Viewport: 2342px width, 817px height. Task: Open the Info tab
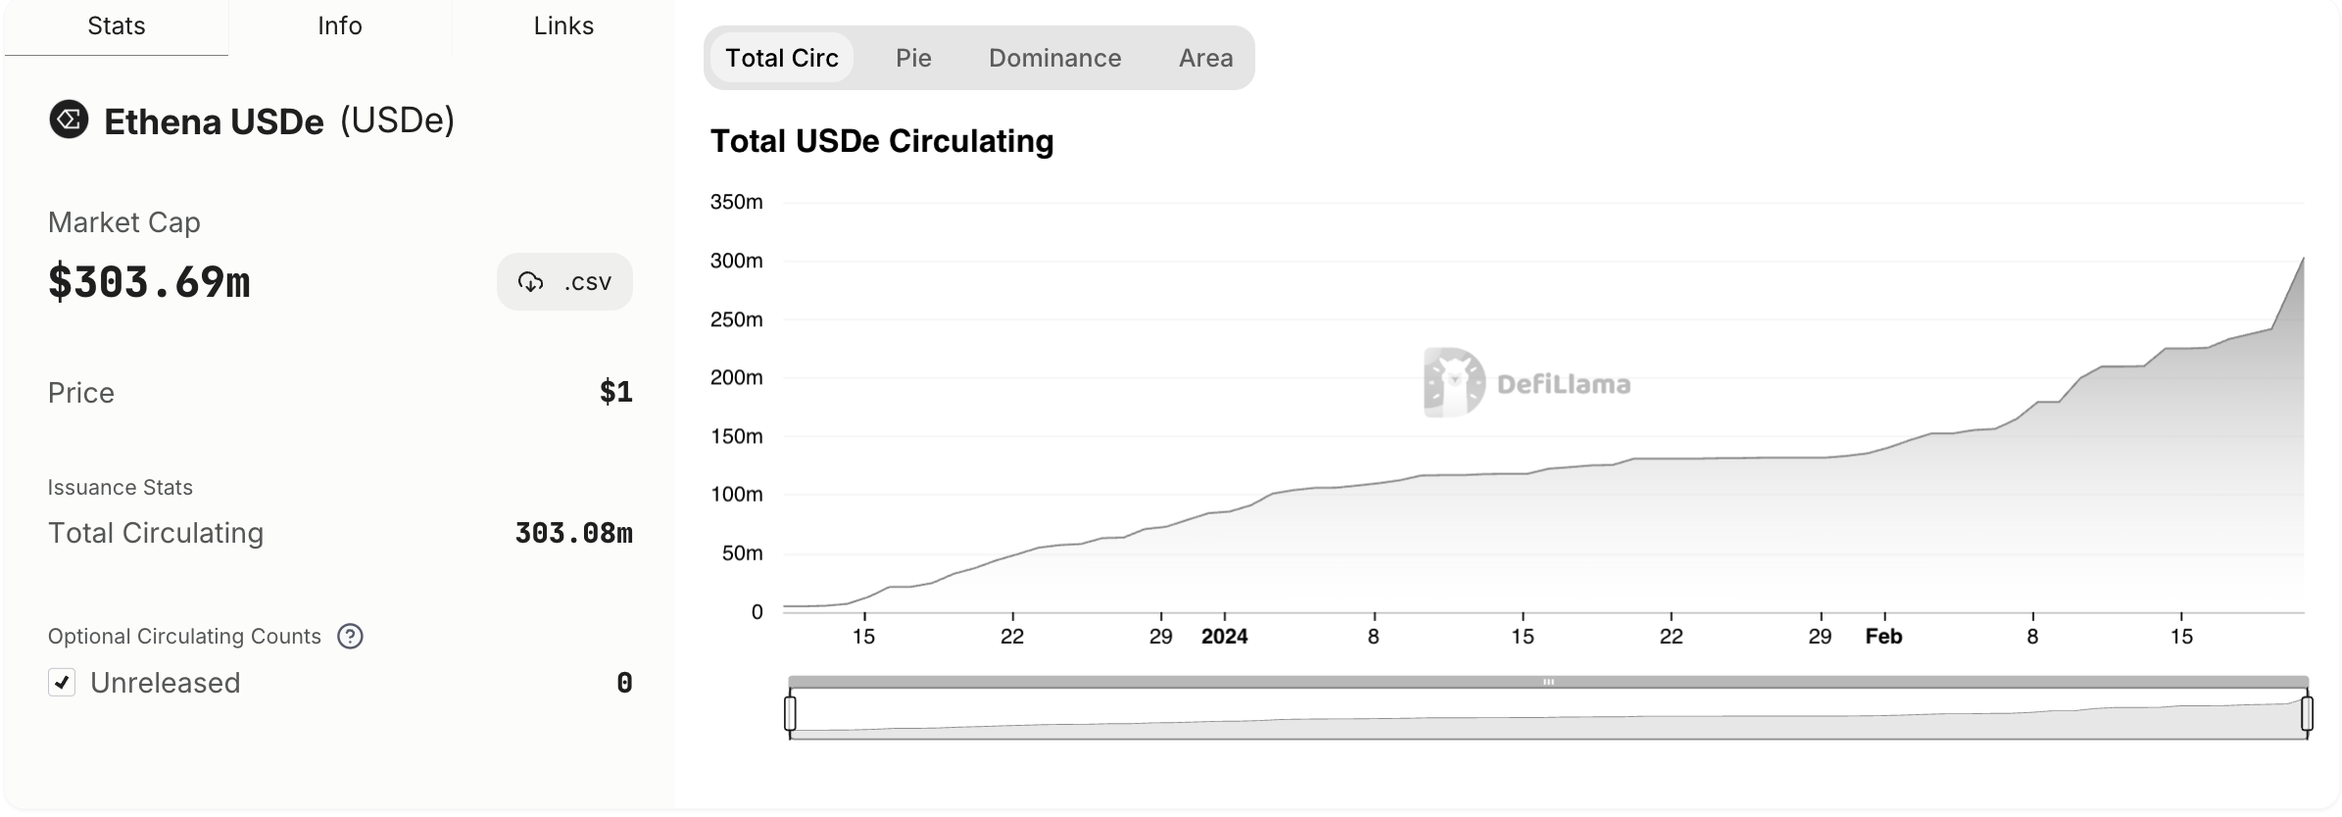[x=340, y=26]
